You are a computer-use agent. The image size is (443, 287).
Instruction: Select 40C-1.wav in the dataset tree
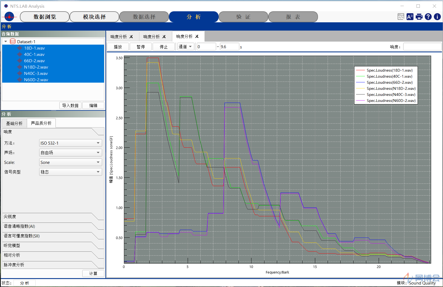click(53, 54)
